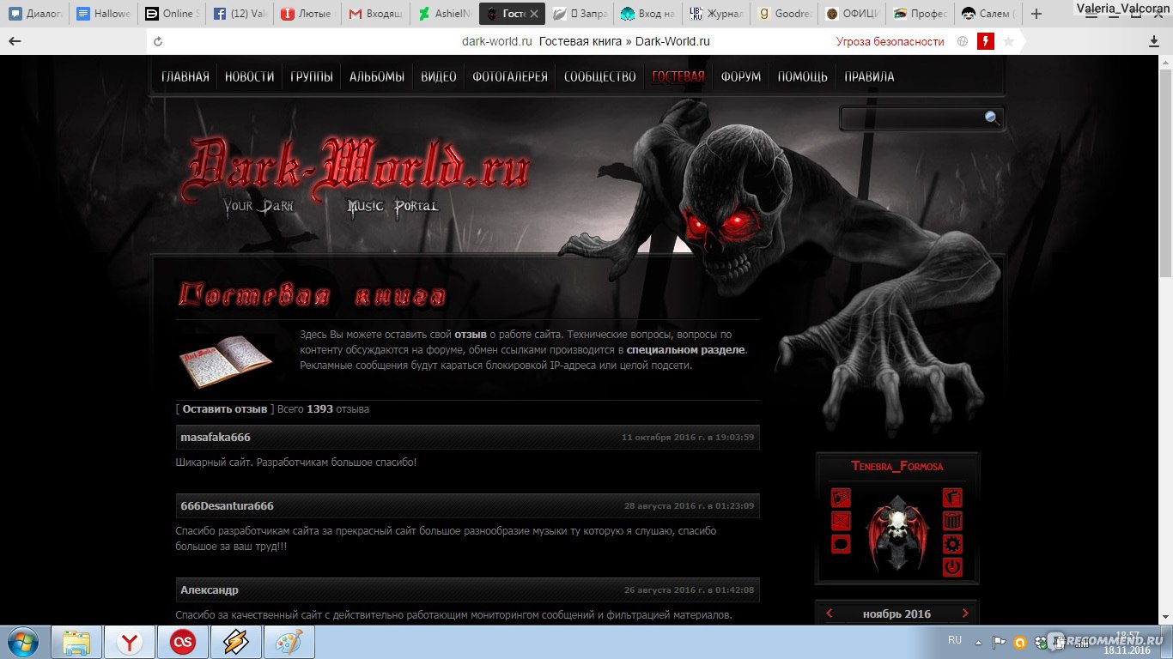Open the отзыв link in the description
This screenshot has width=1173, height=659.
(471, 334)
